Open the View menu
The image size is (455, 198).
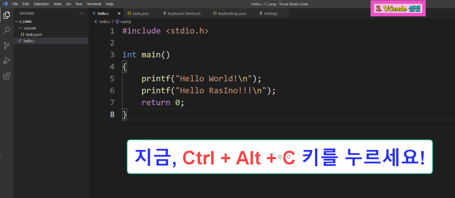(58, 4)
